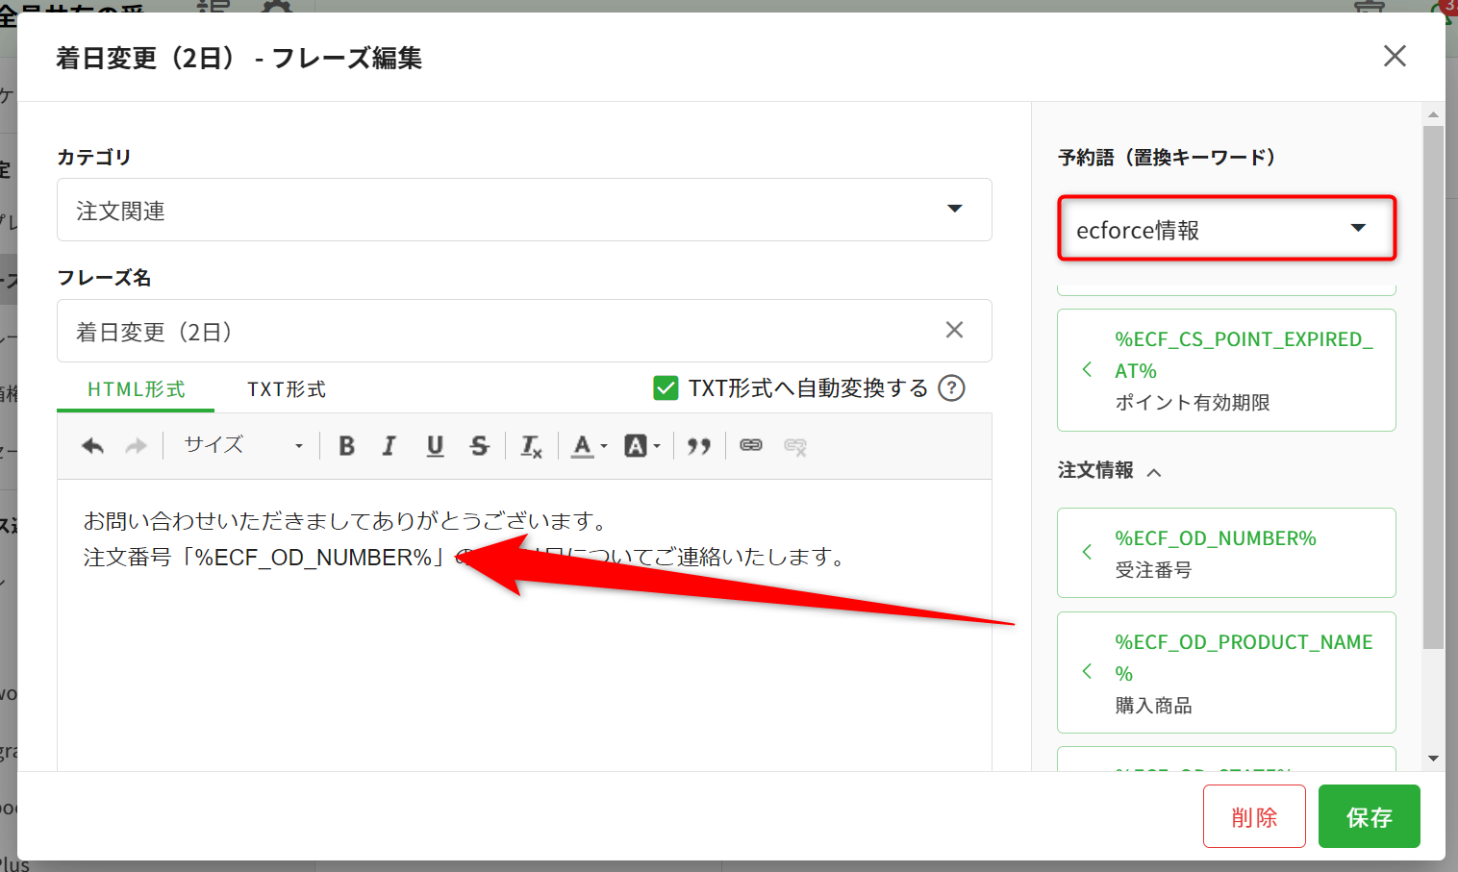The width and height of the screenshot is (1458, 872).
Task: Switch to the TXT形式 tab
Action: (x=287, y=389)
